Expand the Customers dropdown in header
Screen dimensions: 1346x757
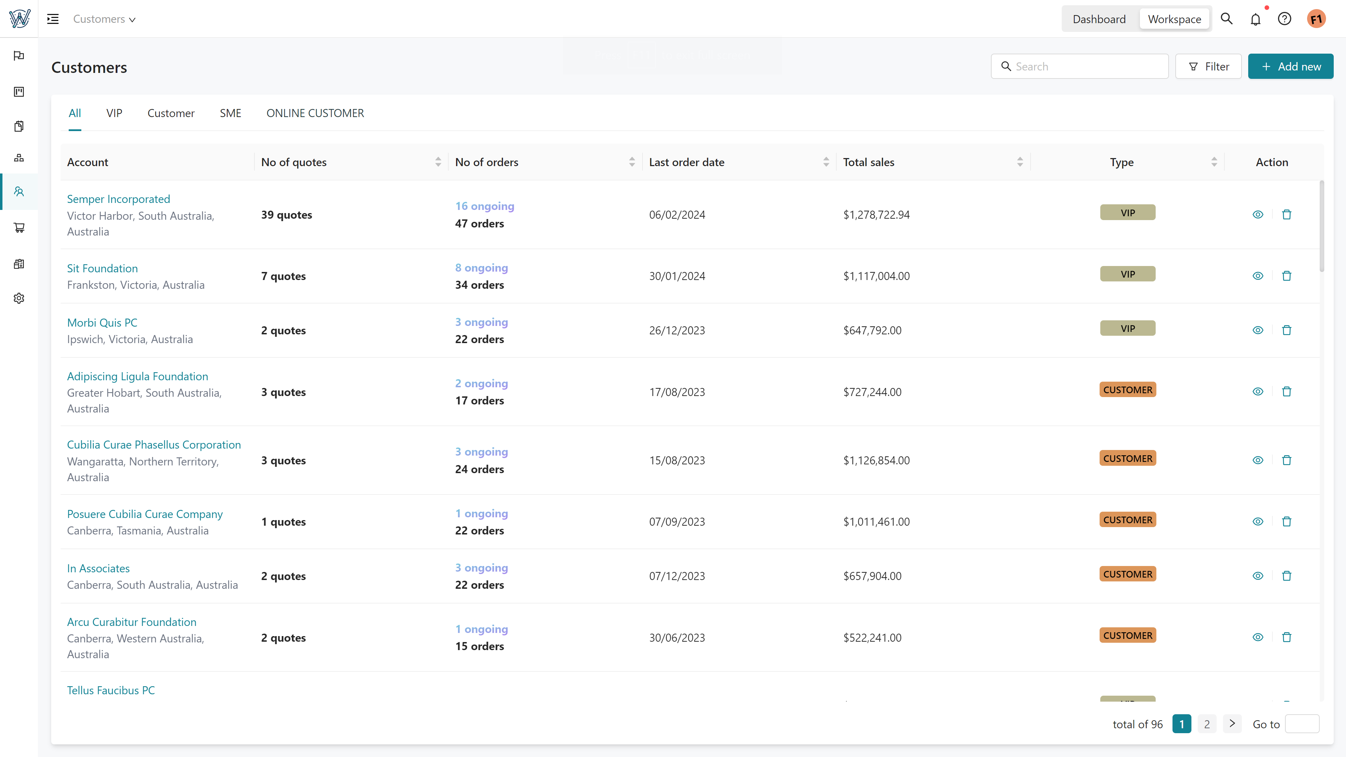tap(104, 19)
